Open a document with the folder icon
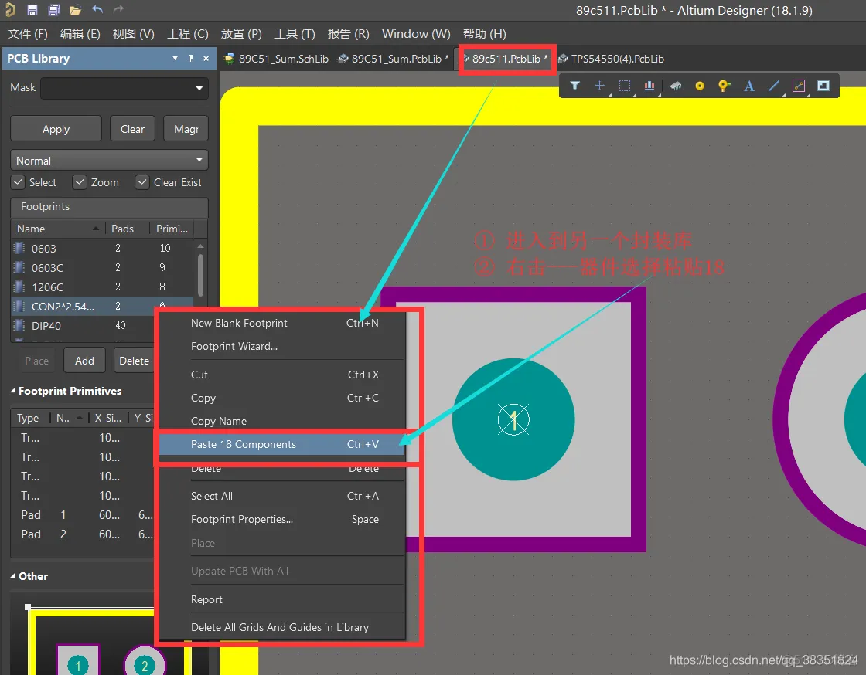The image size is (866, 675). tap(76, 10)
